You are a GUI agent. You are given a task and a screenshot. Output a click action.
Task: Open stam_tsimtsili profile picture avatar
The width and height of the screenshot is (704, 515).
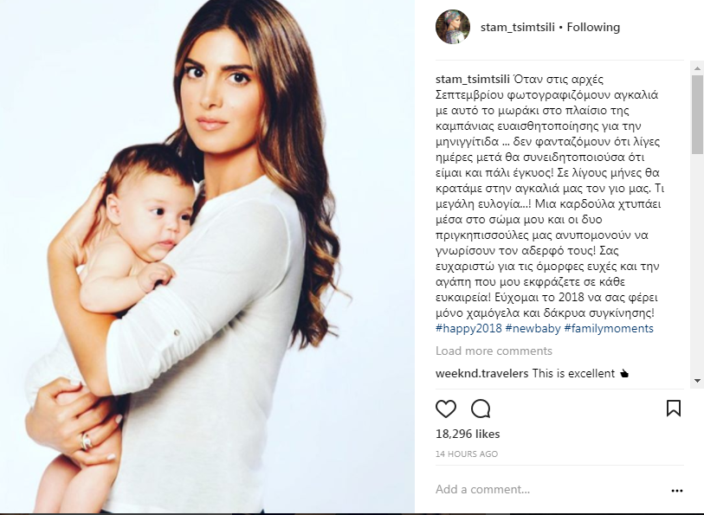[x=453, y=27]
